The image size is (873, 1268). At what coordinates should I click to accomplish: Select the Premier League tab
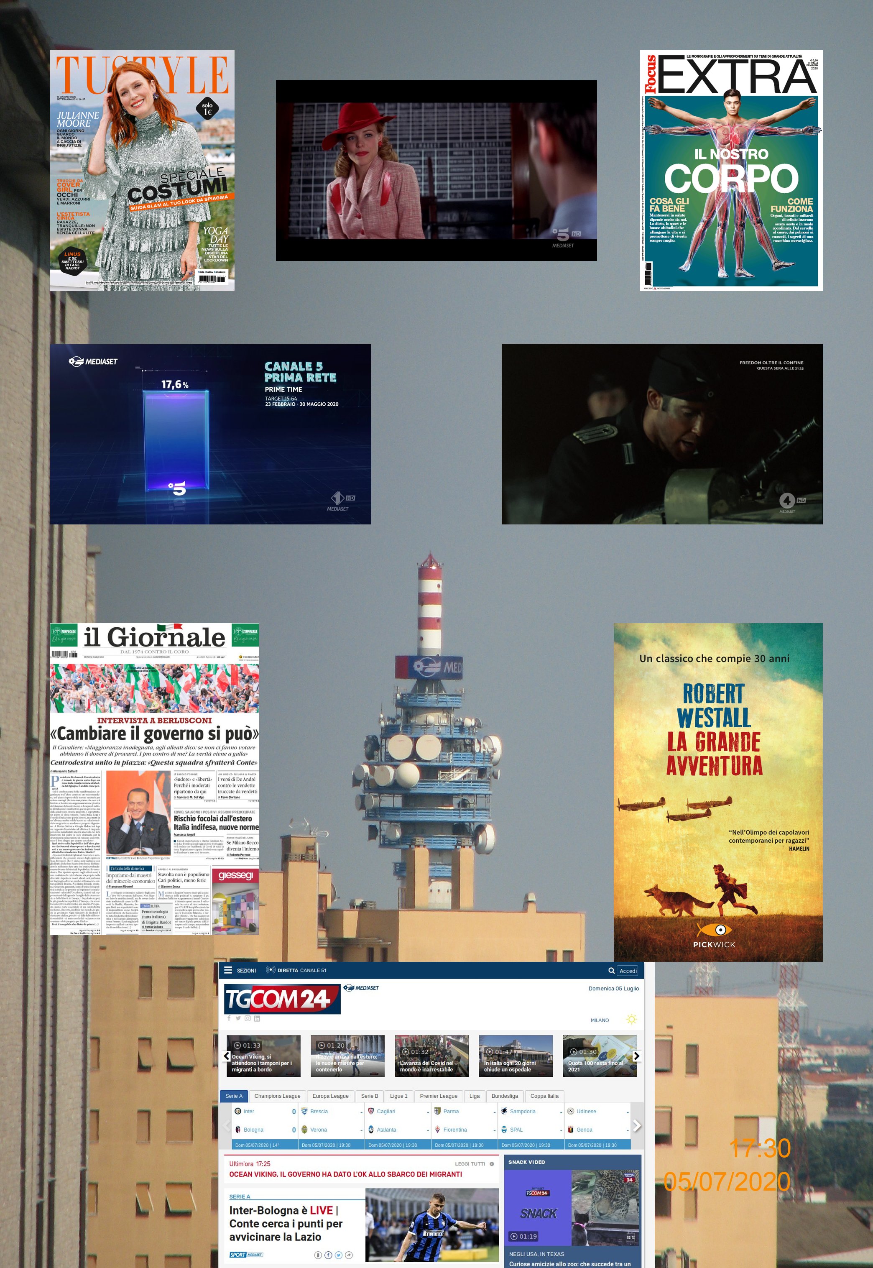[438, 1096]
